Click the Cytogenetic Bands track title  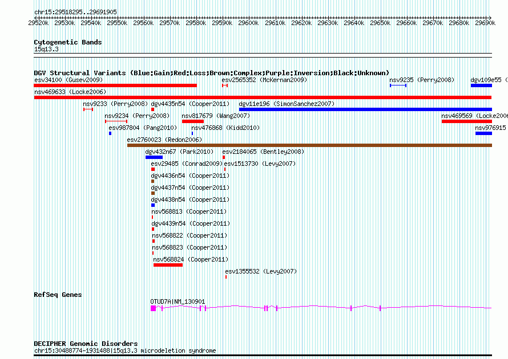68,42
